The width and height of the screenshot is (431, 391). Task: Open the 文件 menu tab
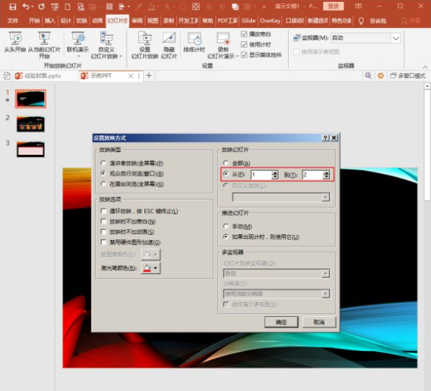point(13,21)
